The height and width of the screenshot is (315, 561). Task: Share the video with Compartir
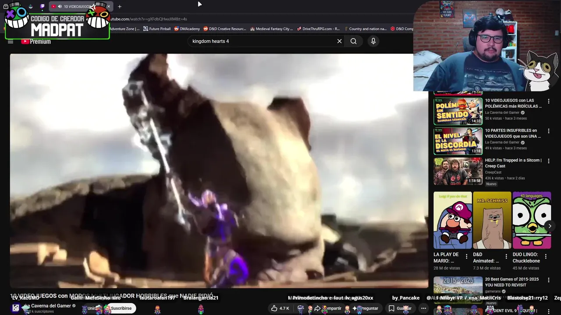(330, 308)
